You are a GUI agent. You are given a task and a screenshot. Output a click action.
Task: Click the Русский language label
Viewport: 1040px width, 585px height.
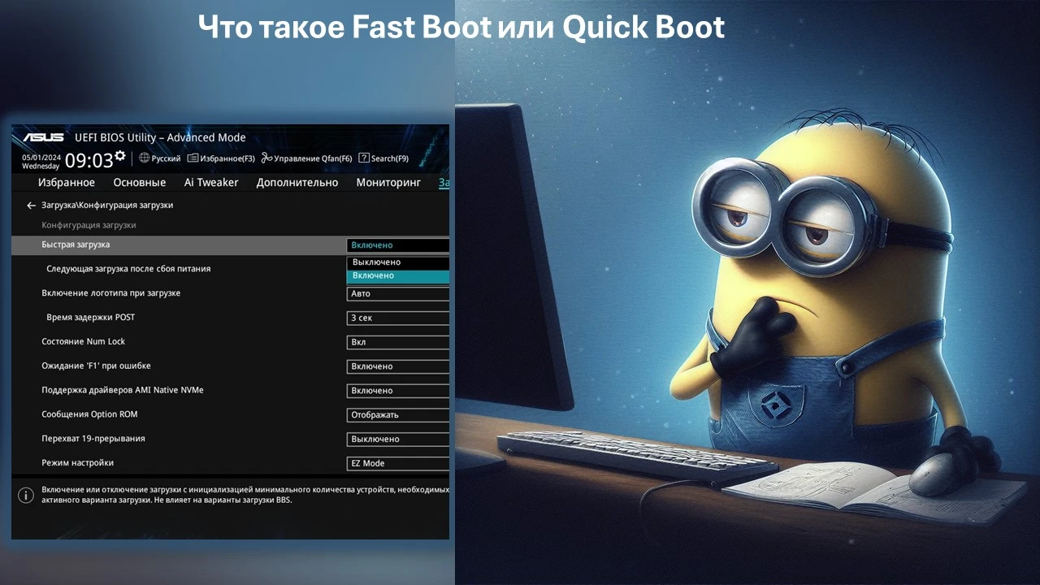tap(166, 158)
